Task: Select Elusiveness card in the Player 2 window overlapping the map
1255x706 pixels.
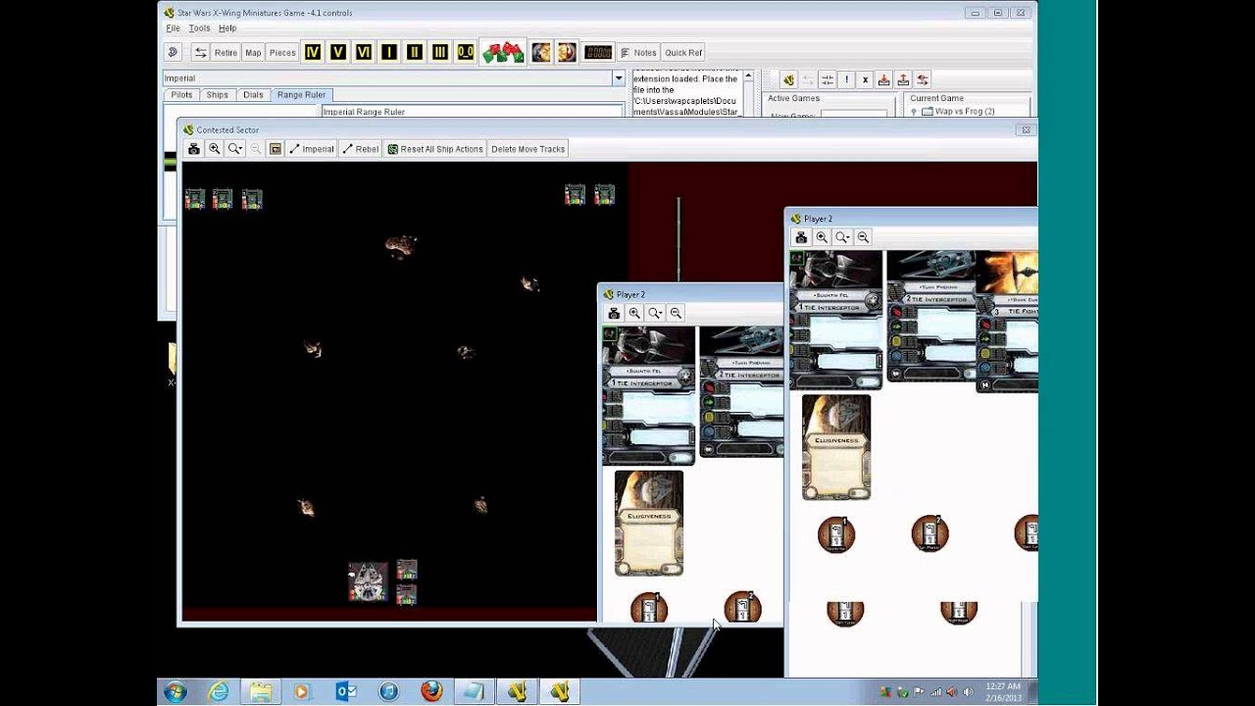Action: click(649, 523)
